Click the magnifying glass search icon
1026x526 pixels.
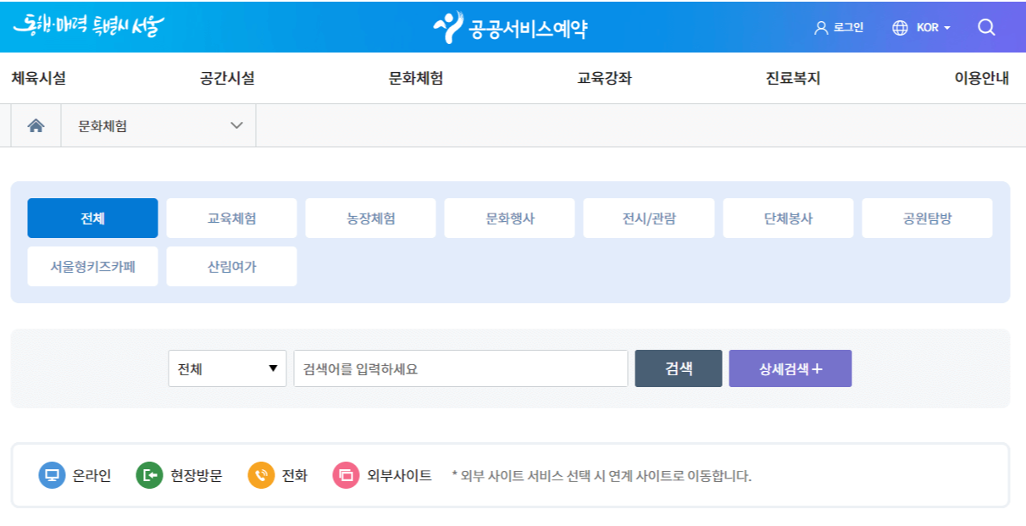(985, 26)
